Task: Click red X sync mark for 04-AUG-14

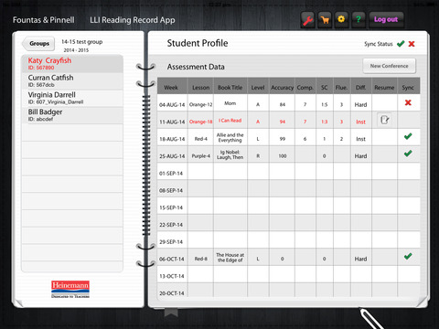Action: pyautogui.click(x=408, y=102)
